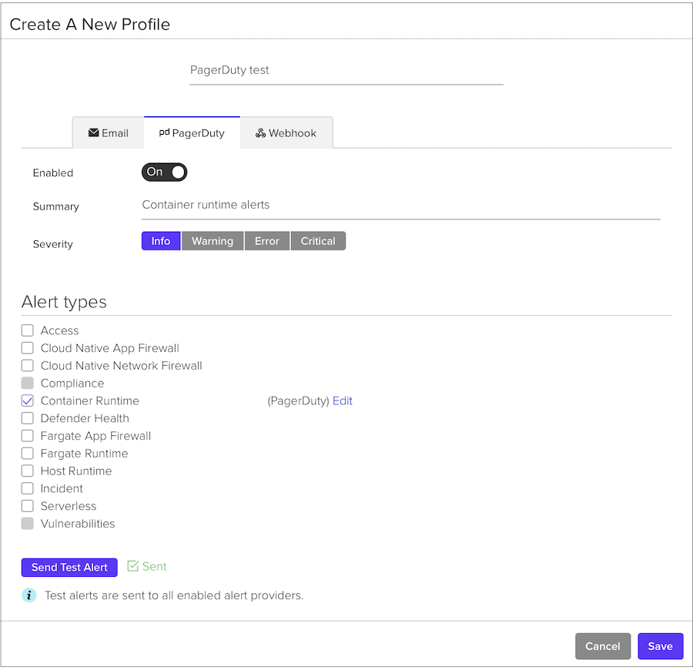Enable the Access alert type checkbox
The image size is (693, 670).
point(28,330)
